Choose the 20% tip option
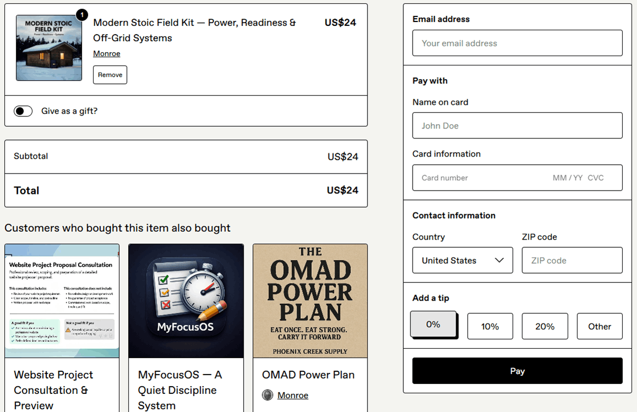 tap(545, 326)
